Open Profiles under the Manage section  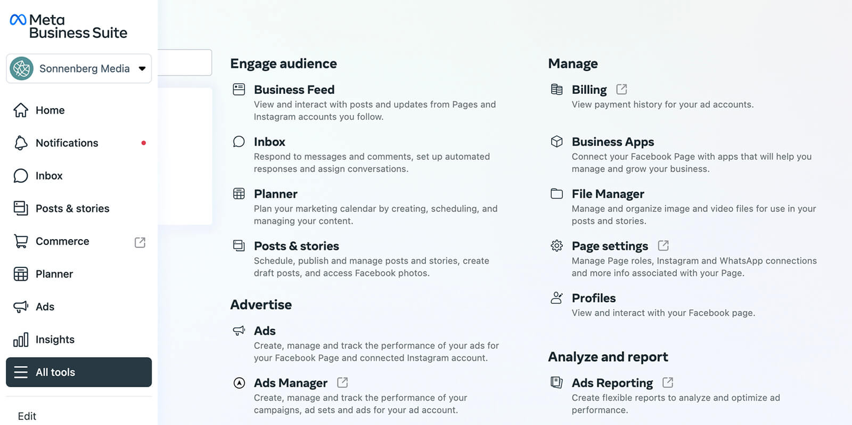[594, 297]
